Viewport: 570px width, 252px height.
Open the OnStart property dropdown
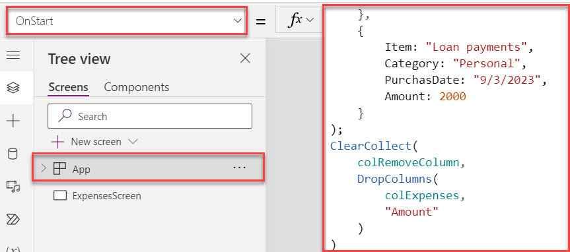[x=127, y=20]
